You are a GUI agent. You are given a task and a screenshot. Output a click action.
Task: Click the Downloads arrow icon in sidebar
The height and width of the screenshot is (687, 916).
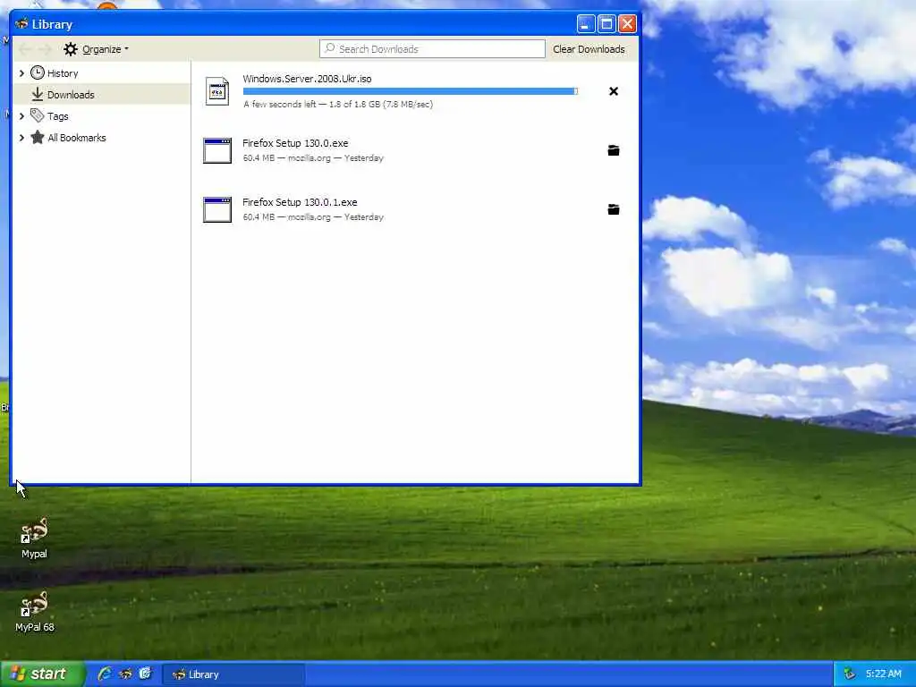(38, 94)
